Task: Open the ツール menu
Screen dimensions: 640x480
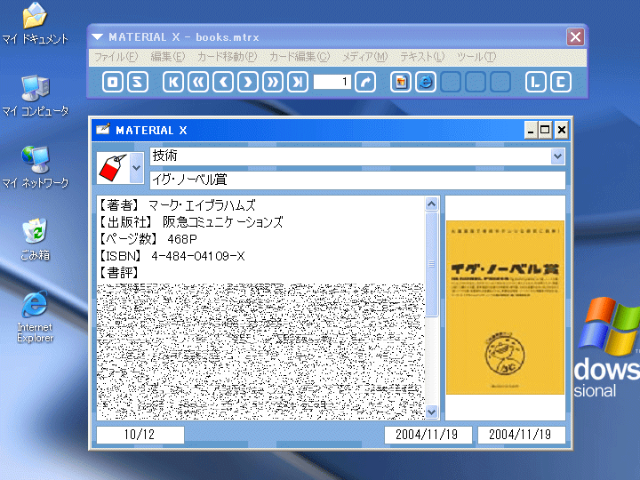Action: 476,57
